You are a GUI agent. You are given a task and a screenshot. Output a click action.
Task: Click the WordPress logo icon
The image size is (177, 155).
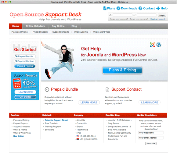coord(159,45)
